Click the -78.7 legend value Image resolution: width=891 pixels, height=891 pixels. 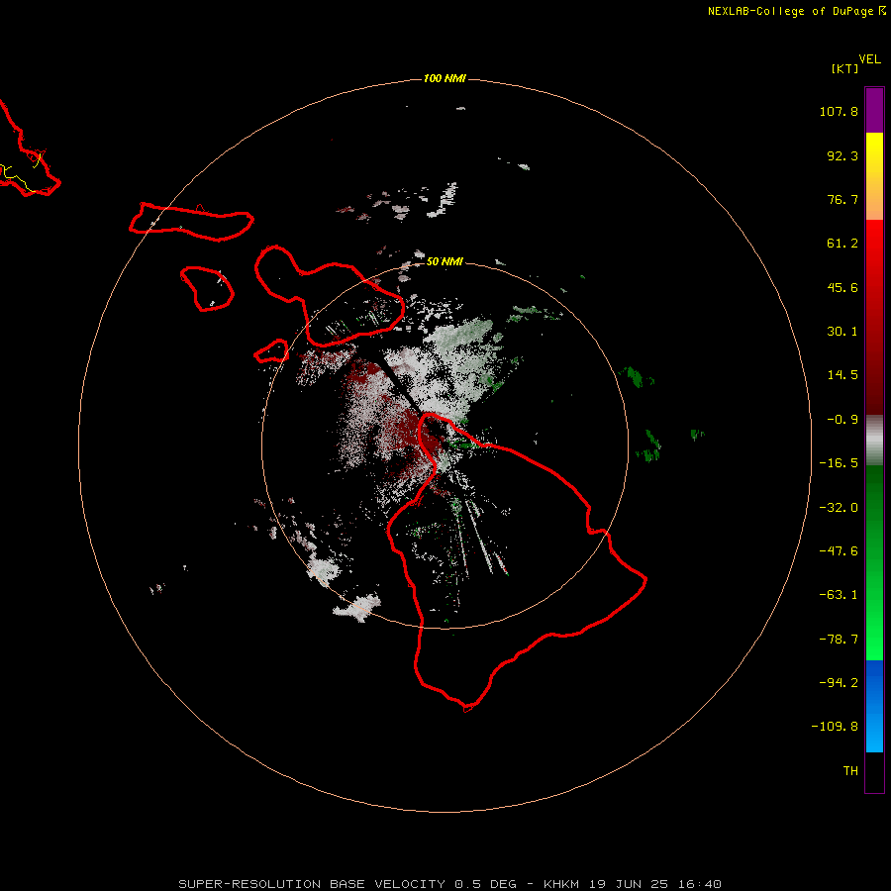tap(839, 640)
